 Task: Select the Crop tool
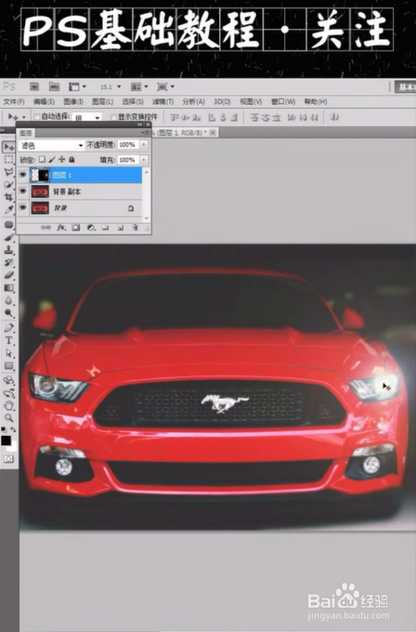pos(8,197)
